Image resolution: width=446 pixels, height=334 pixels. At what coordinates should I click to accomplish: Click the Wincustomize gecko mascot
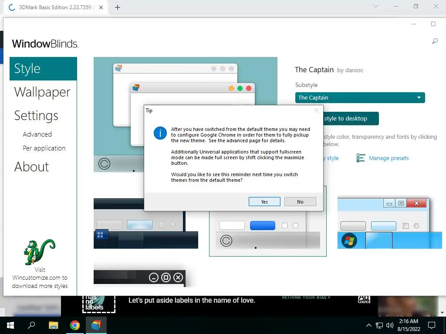coord(39,252)
